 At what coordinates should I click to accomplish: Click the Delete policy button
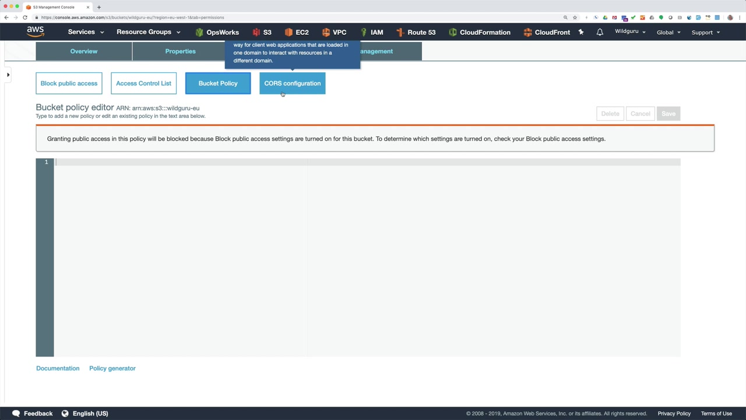610,114
